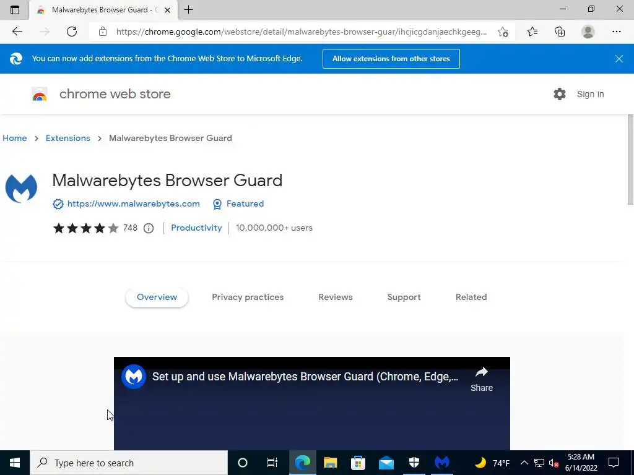Click the verified publisher badge icon
Screen dimensions: 634x475
point(58,204)
